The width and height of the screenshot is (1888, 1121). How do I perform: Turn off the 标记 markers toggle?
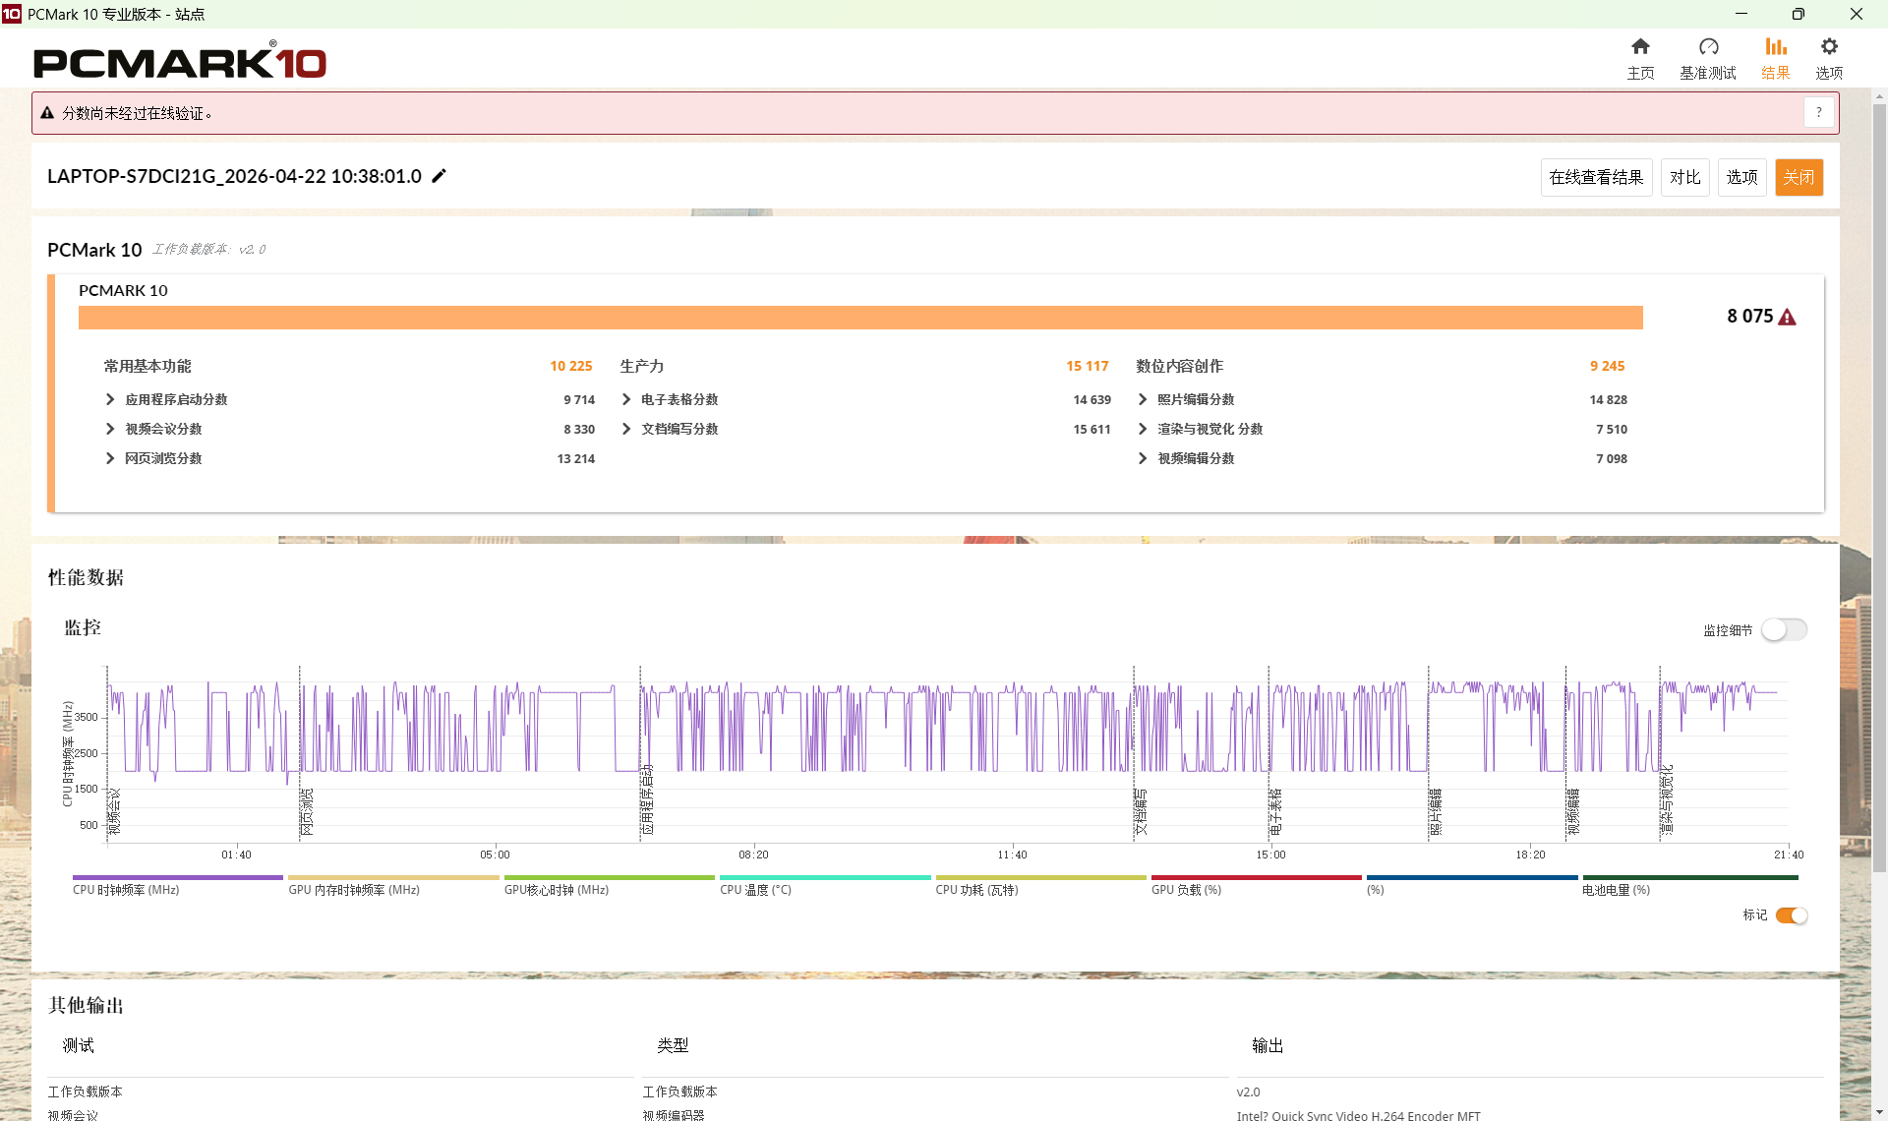pyautogui.click(x=1792, y=915)
